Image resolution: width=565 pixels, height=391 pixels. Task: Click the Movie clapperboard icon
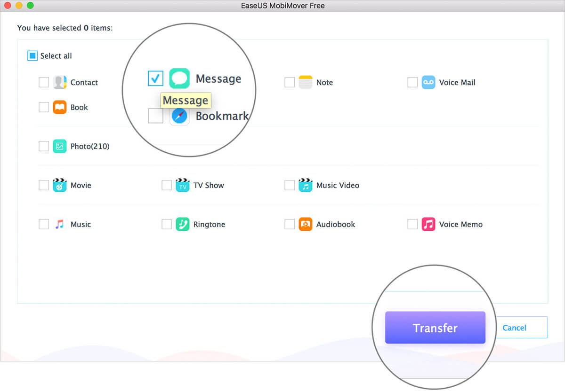click(x=60, y=185)
